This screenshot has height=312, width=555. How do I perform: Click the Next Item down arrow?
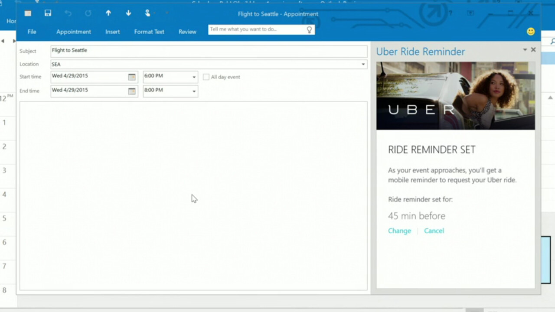[128, 13]
